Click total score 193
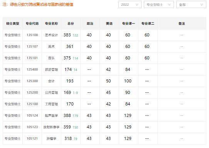 pyautogui.click(x=70, y=81)
